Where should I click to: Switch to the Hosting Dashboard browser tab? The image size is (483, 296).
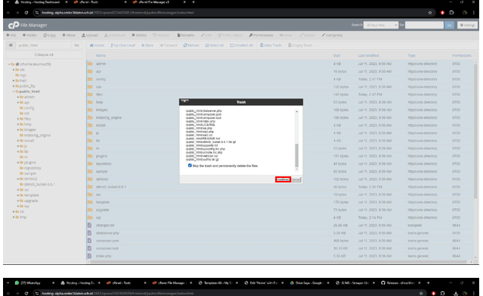[40, 2]
